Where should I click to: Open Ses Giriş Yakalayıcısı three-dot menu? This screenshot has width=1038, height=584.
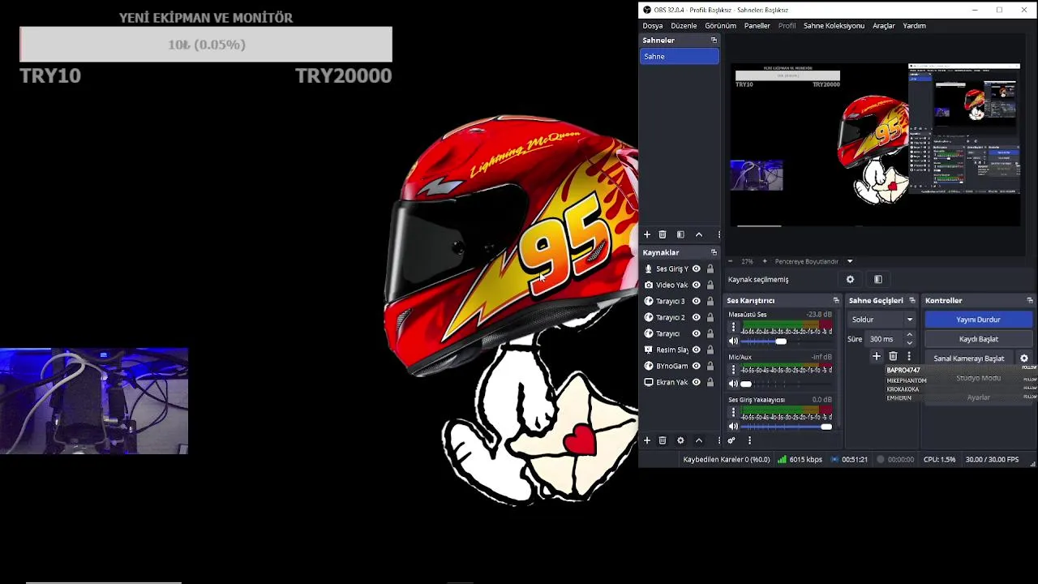coord(734,413)
